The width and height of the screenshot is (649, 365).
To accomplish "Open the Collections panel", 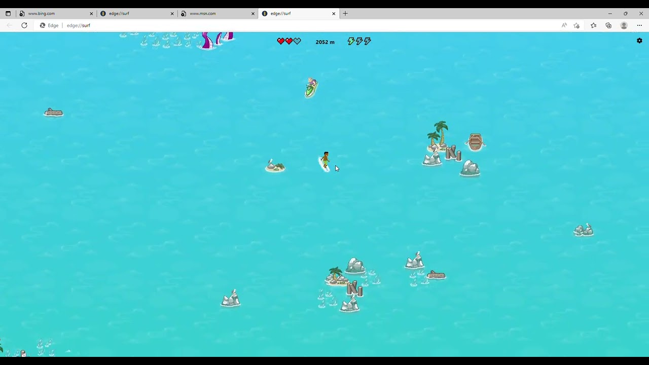I will 608,25.
